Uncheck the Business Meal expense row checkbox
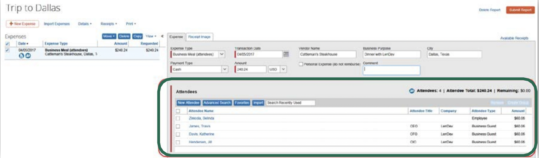 point(7,50)
